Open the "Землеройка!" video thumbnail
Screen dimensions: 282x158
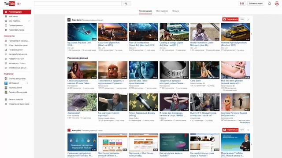[82, 102]
